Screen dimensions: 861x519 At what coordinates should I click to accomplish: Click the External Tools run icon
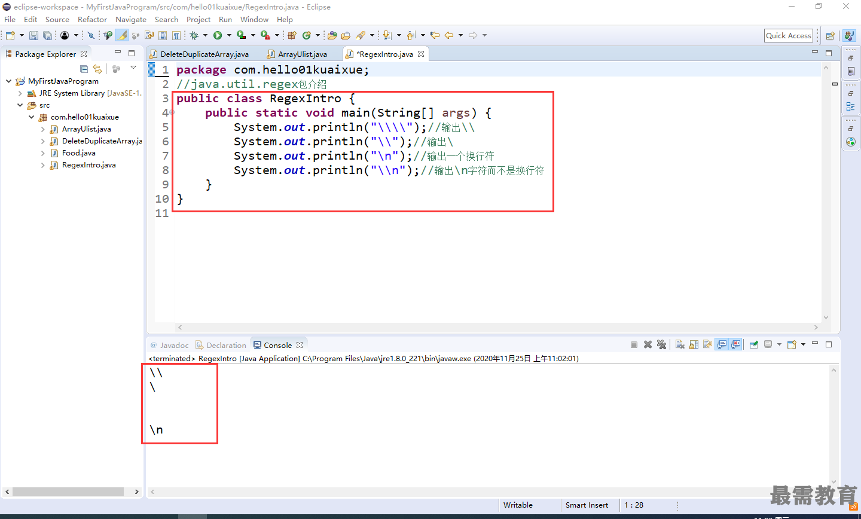(265, 35)
